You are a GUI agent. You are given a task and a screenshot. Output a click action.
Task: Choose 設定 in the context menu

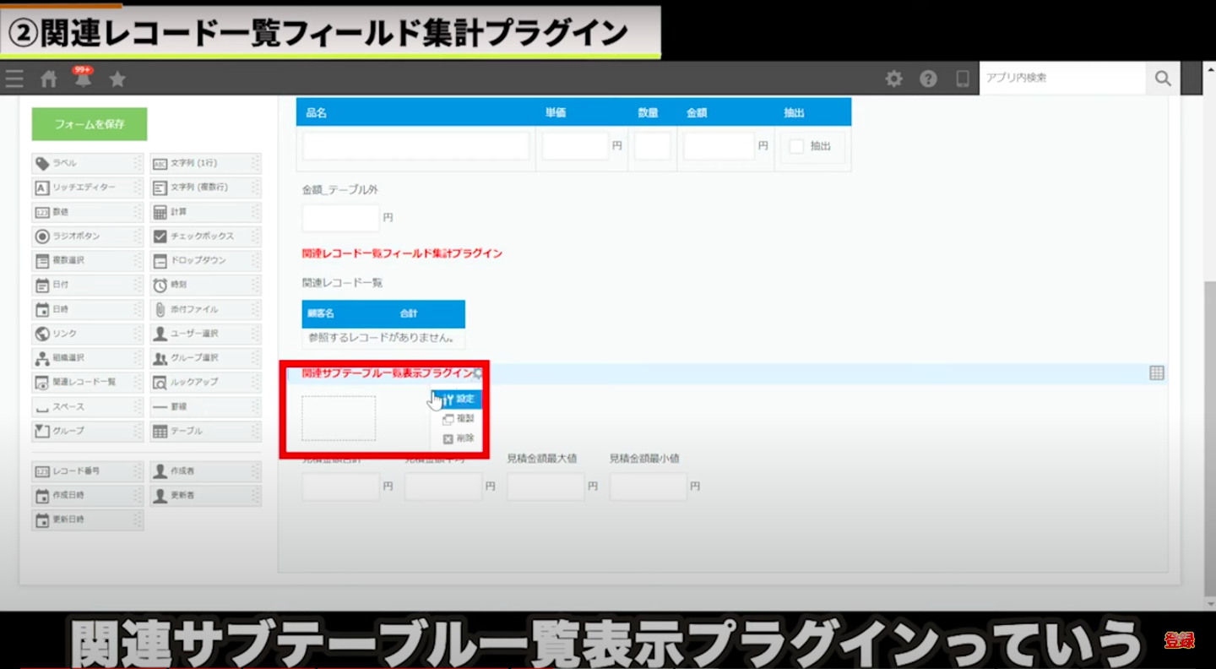pyautogui.click(x=457, y=399)
